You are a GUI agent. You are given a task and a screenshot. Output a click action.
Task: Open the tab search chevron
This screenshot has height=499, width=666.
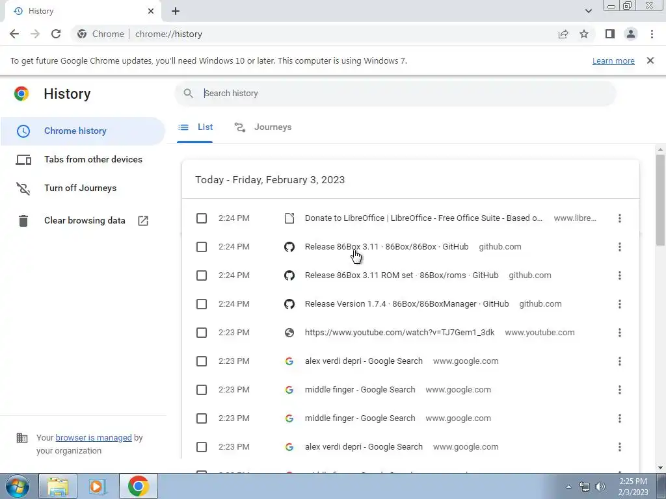[588, 11]
